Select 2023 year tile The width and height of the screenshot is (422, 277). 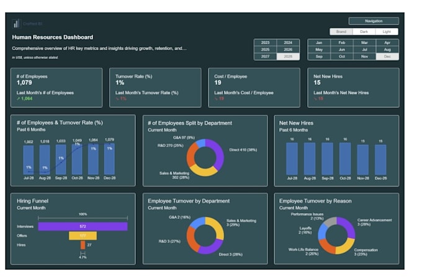[x=265, y=43]
